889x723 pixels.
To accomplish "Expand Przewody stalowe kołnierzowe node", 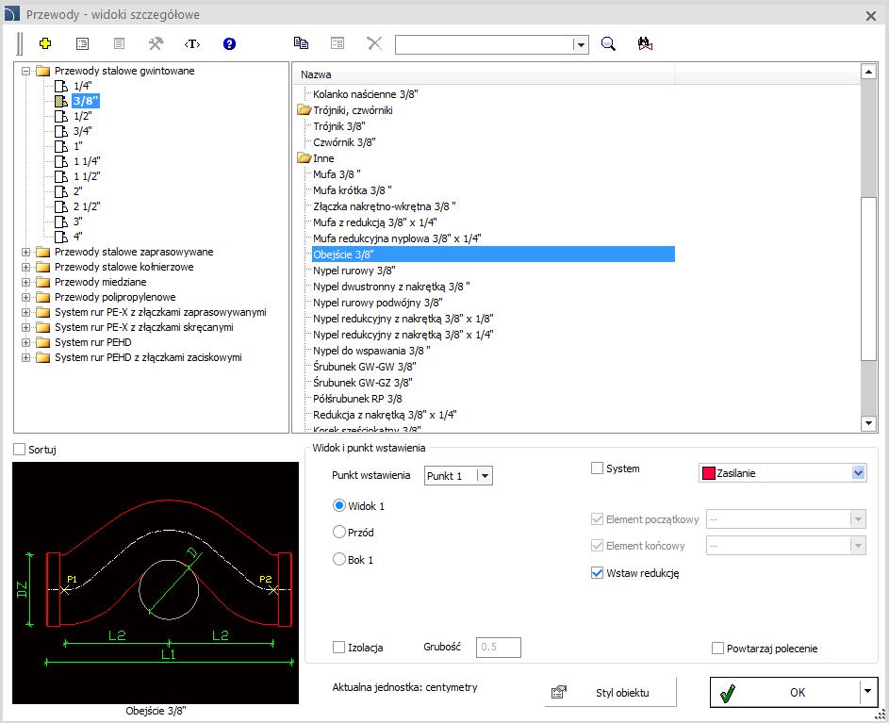I will (25, 267).
